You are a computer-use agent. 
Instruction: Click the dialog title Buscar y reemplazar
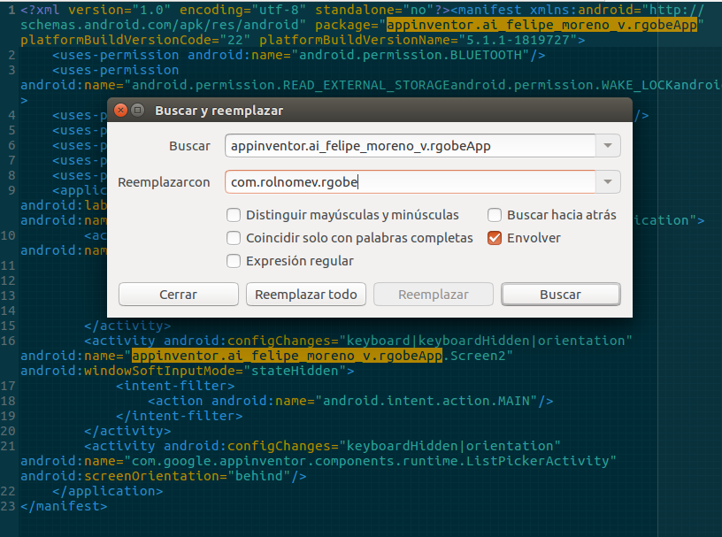click(x=219, y=111)
